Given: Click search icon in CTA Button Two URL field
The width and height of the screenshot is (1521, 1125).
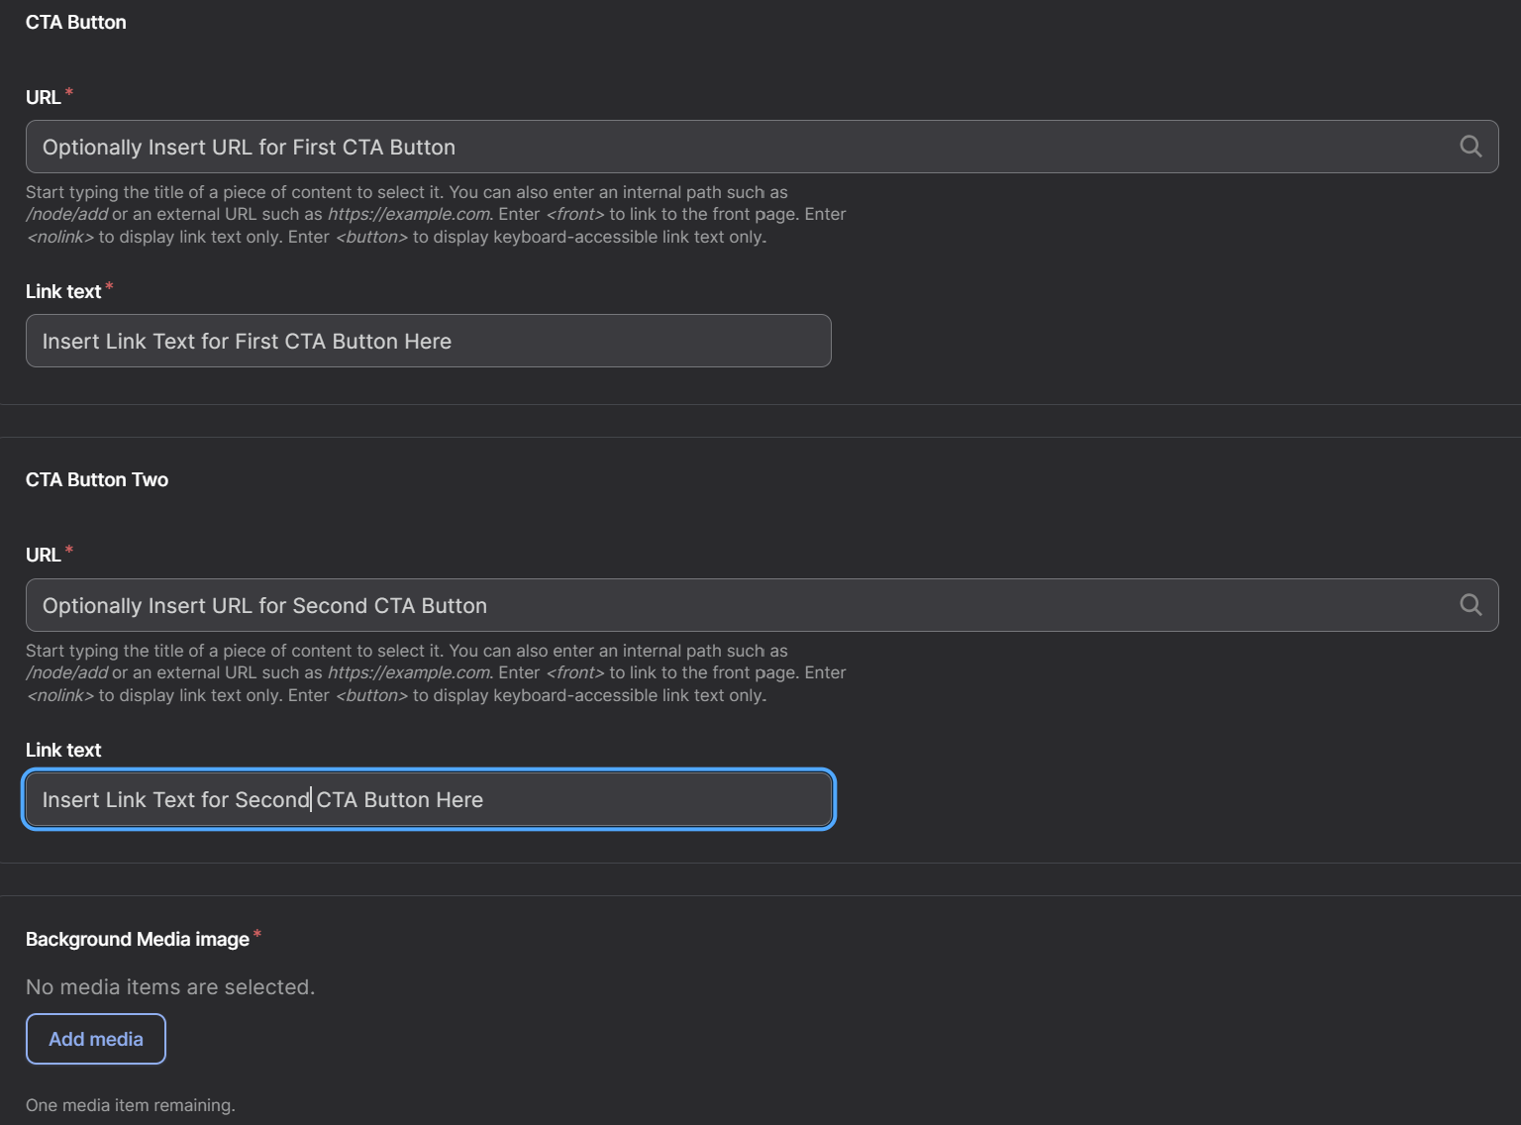Looking at the screenshot, I should coord(1470,605).
